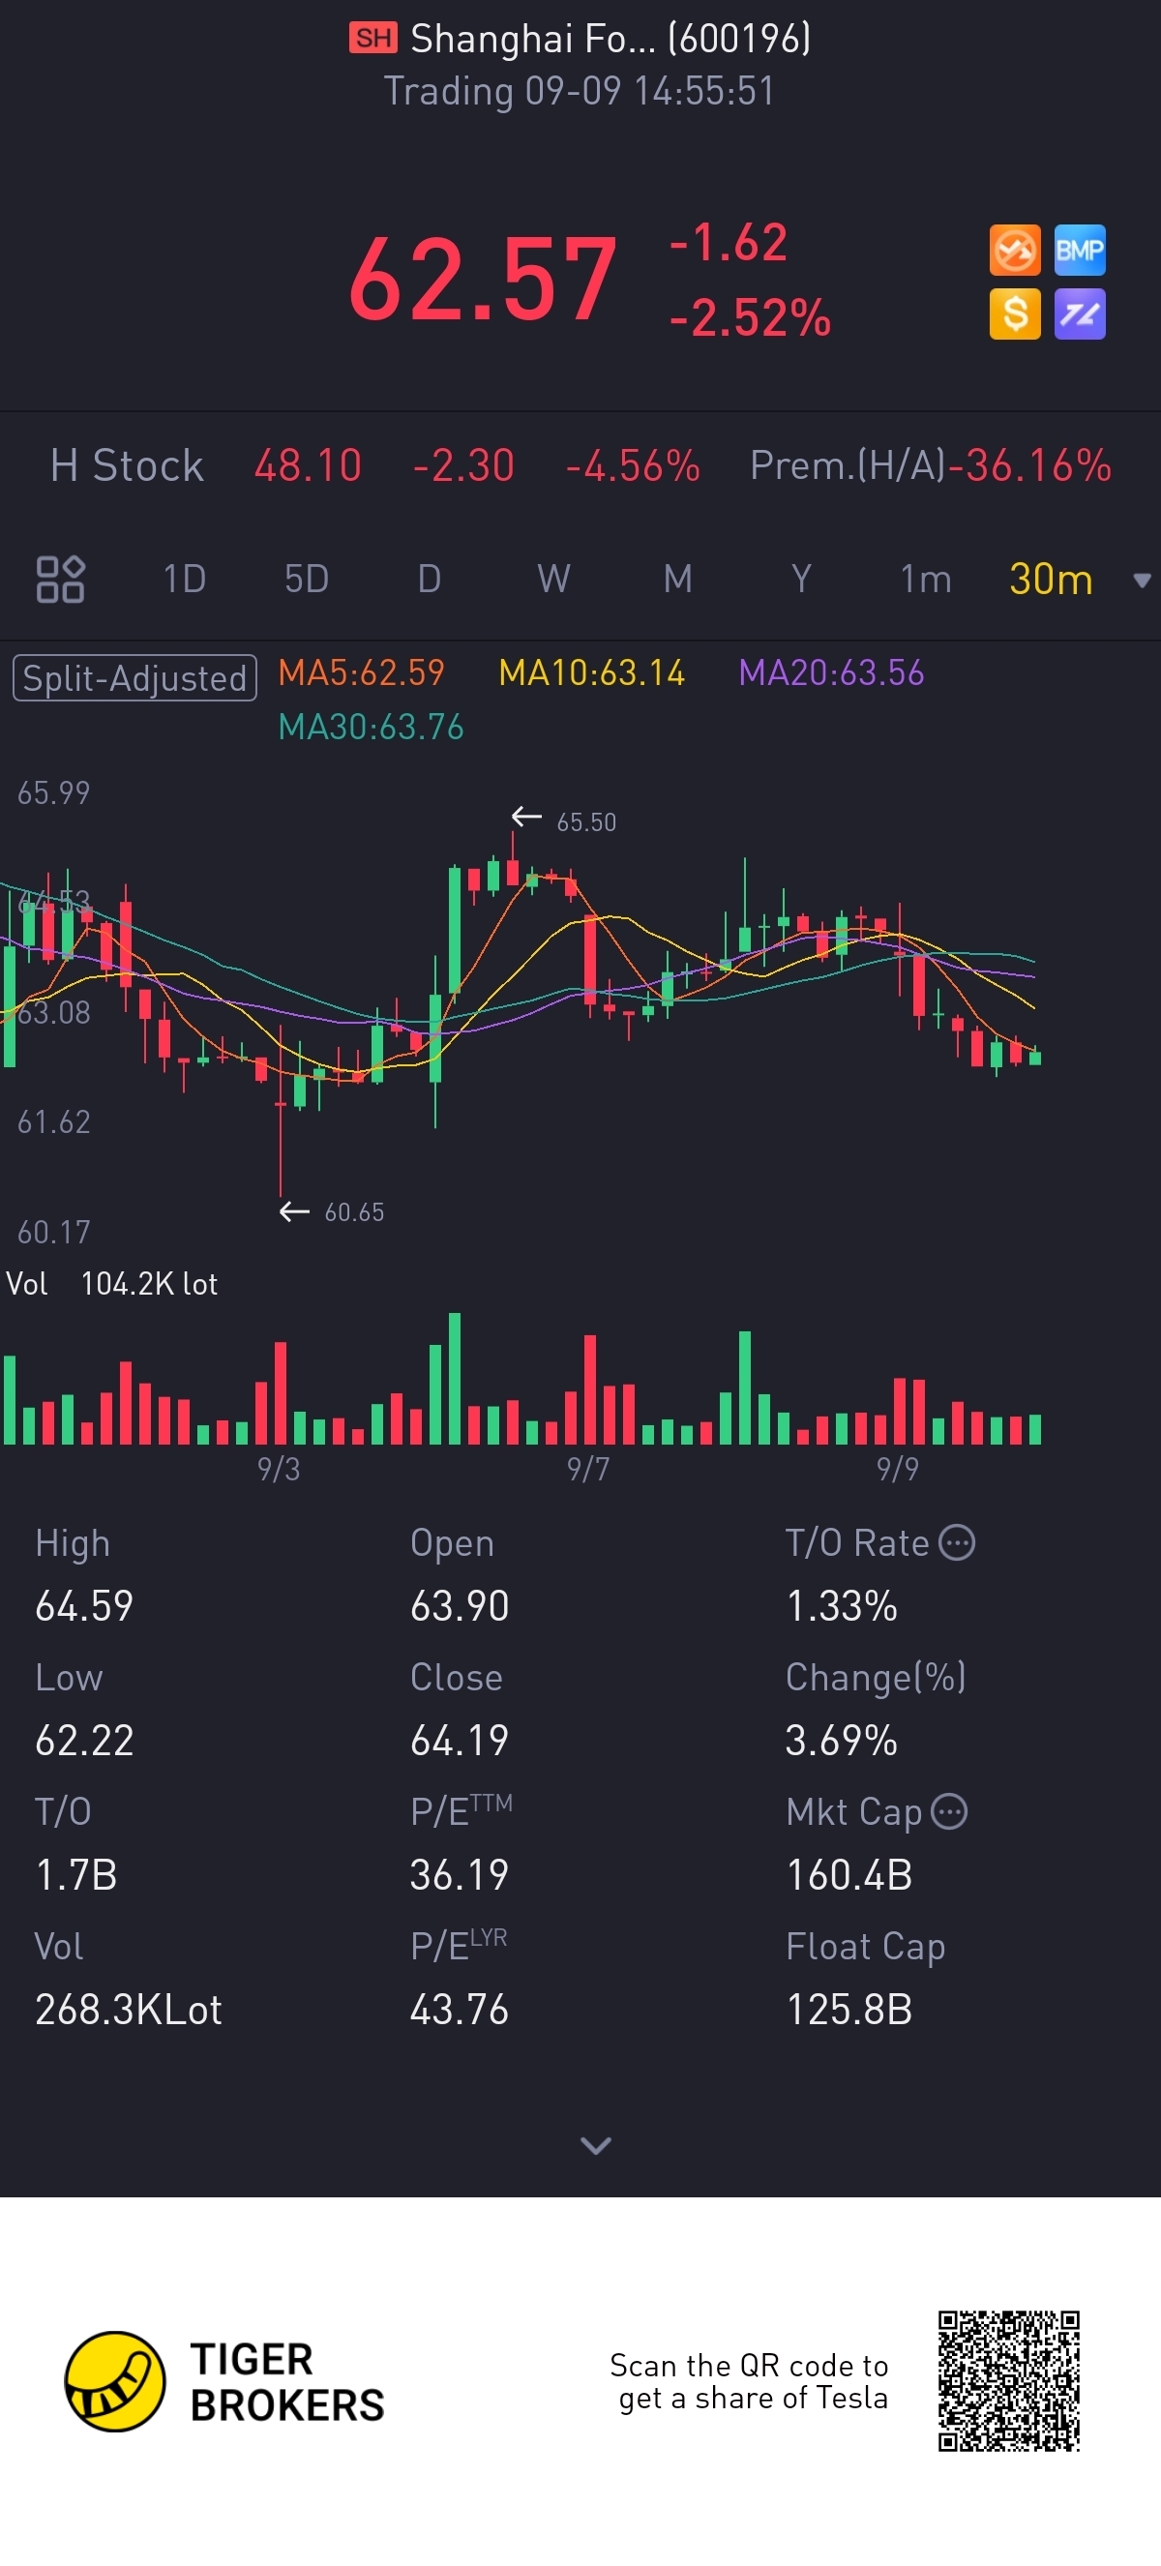Switch to the 1D chart tab
Screen dimensions: 1161x2566
coord(184,579)
